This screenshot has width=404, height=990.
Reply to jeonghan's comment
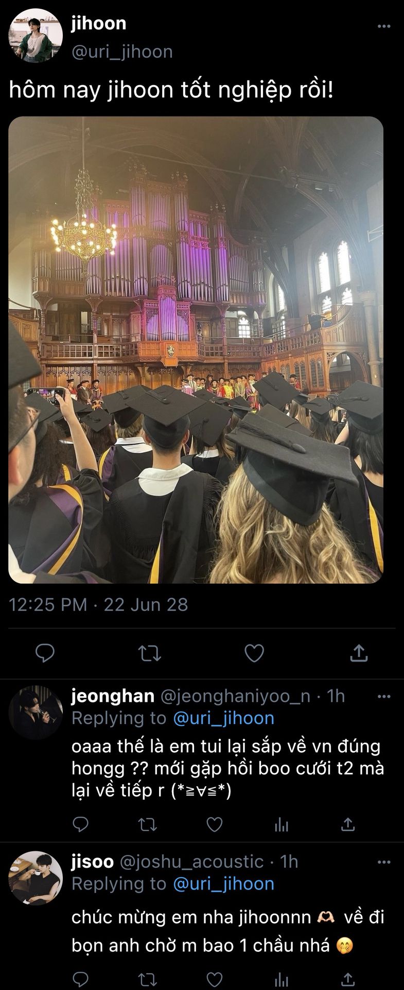tap(81, 824)
